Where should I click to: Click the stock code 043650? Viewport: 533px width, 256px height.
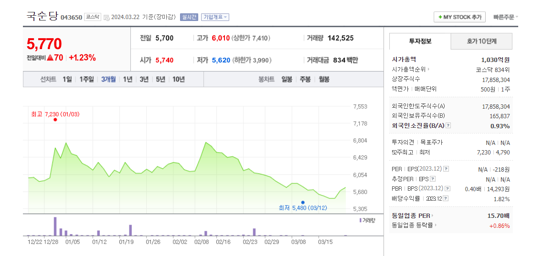click(x=71, y=17)
